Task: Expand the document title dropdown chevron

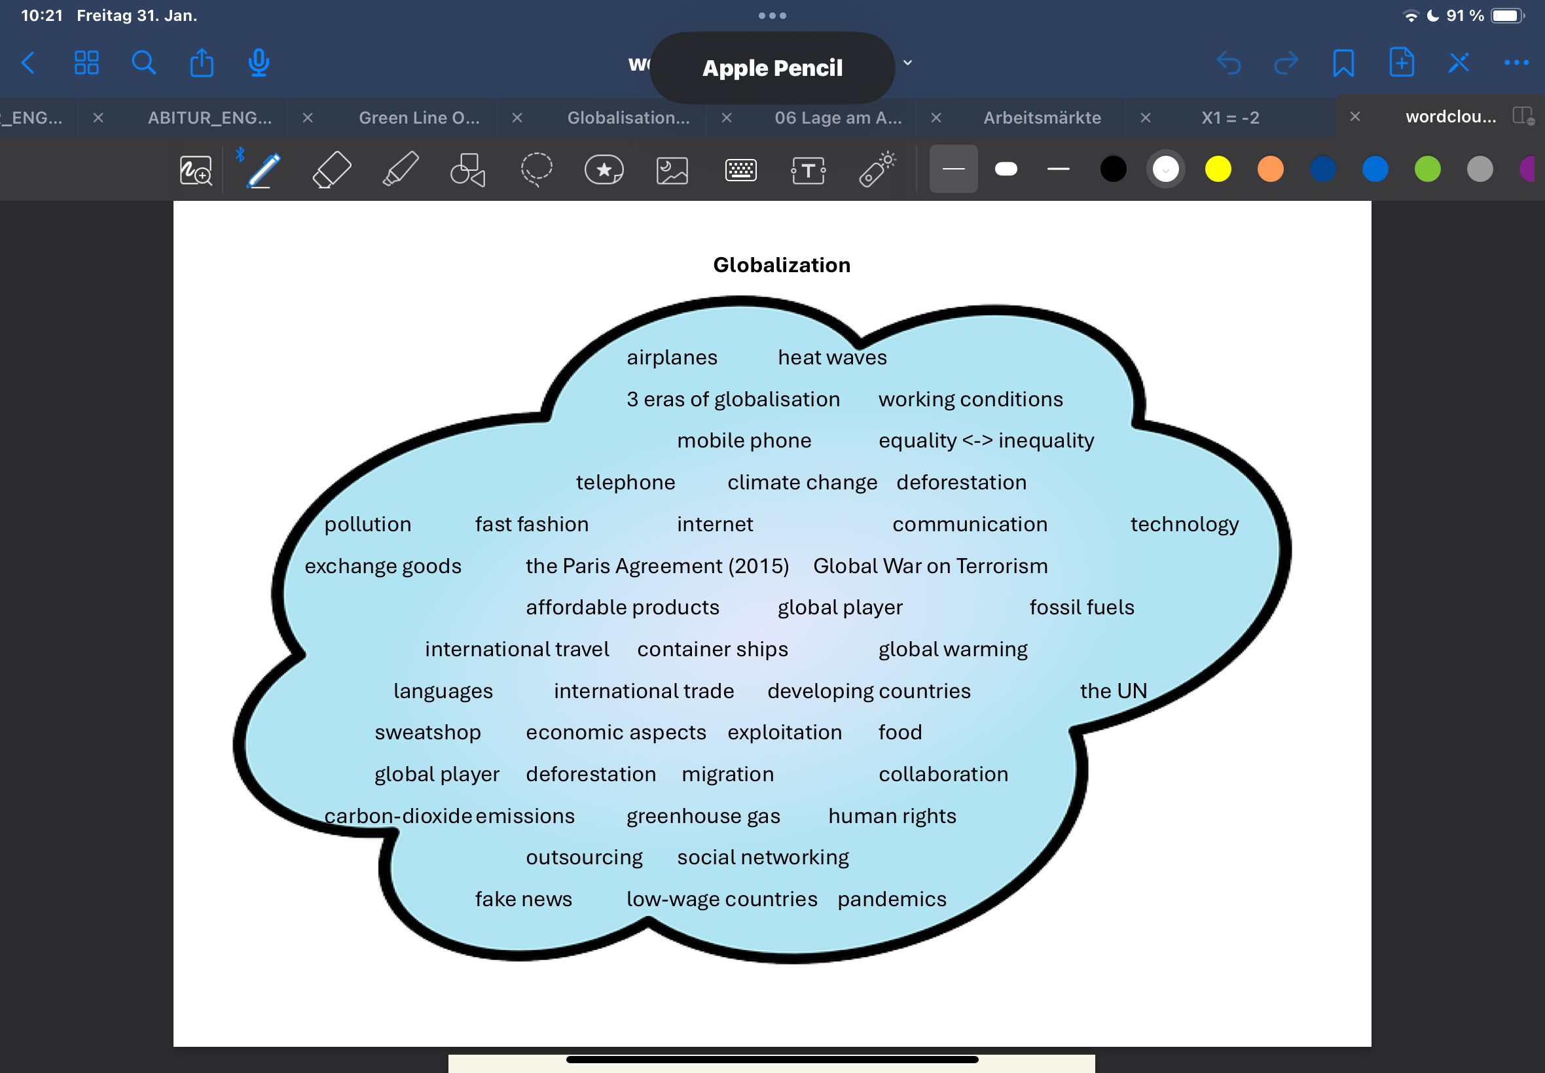Action: click(x=907, y=63)
